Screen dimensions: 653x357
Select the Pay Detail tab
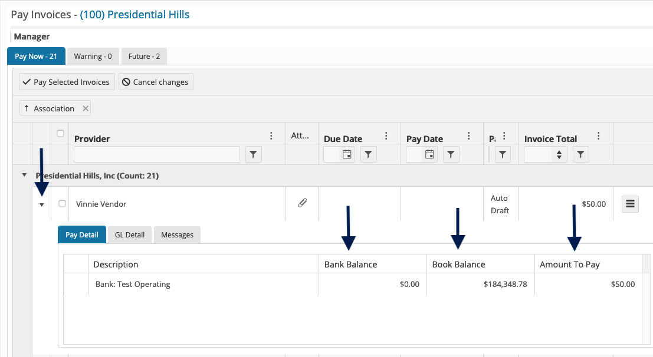(82, 234)
